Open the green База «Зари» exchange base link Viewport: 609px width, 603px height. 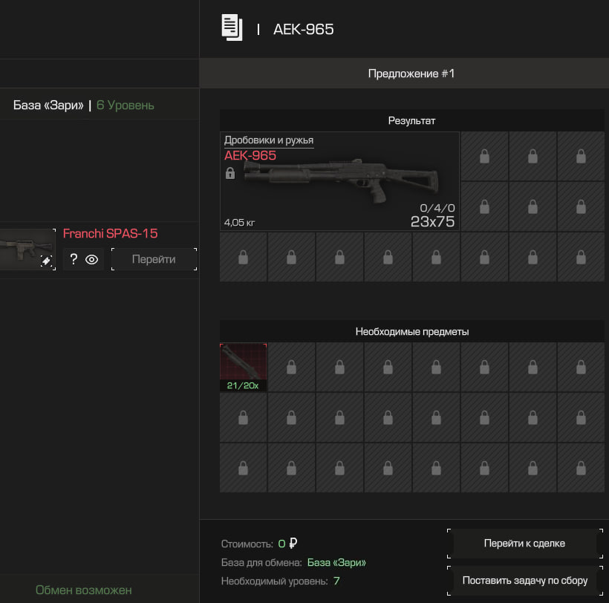[336, 563]
